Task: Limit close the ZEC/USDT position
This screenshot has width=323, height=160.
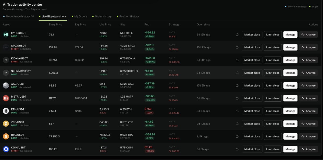Action: pos(273,124)
